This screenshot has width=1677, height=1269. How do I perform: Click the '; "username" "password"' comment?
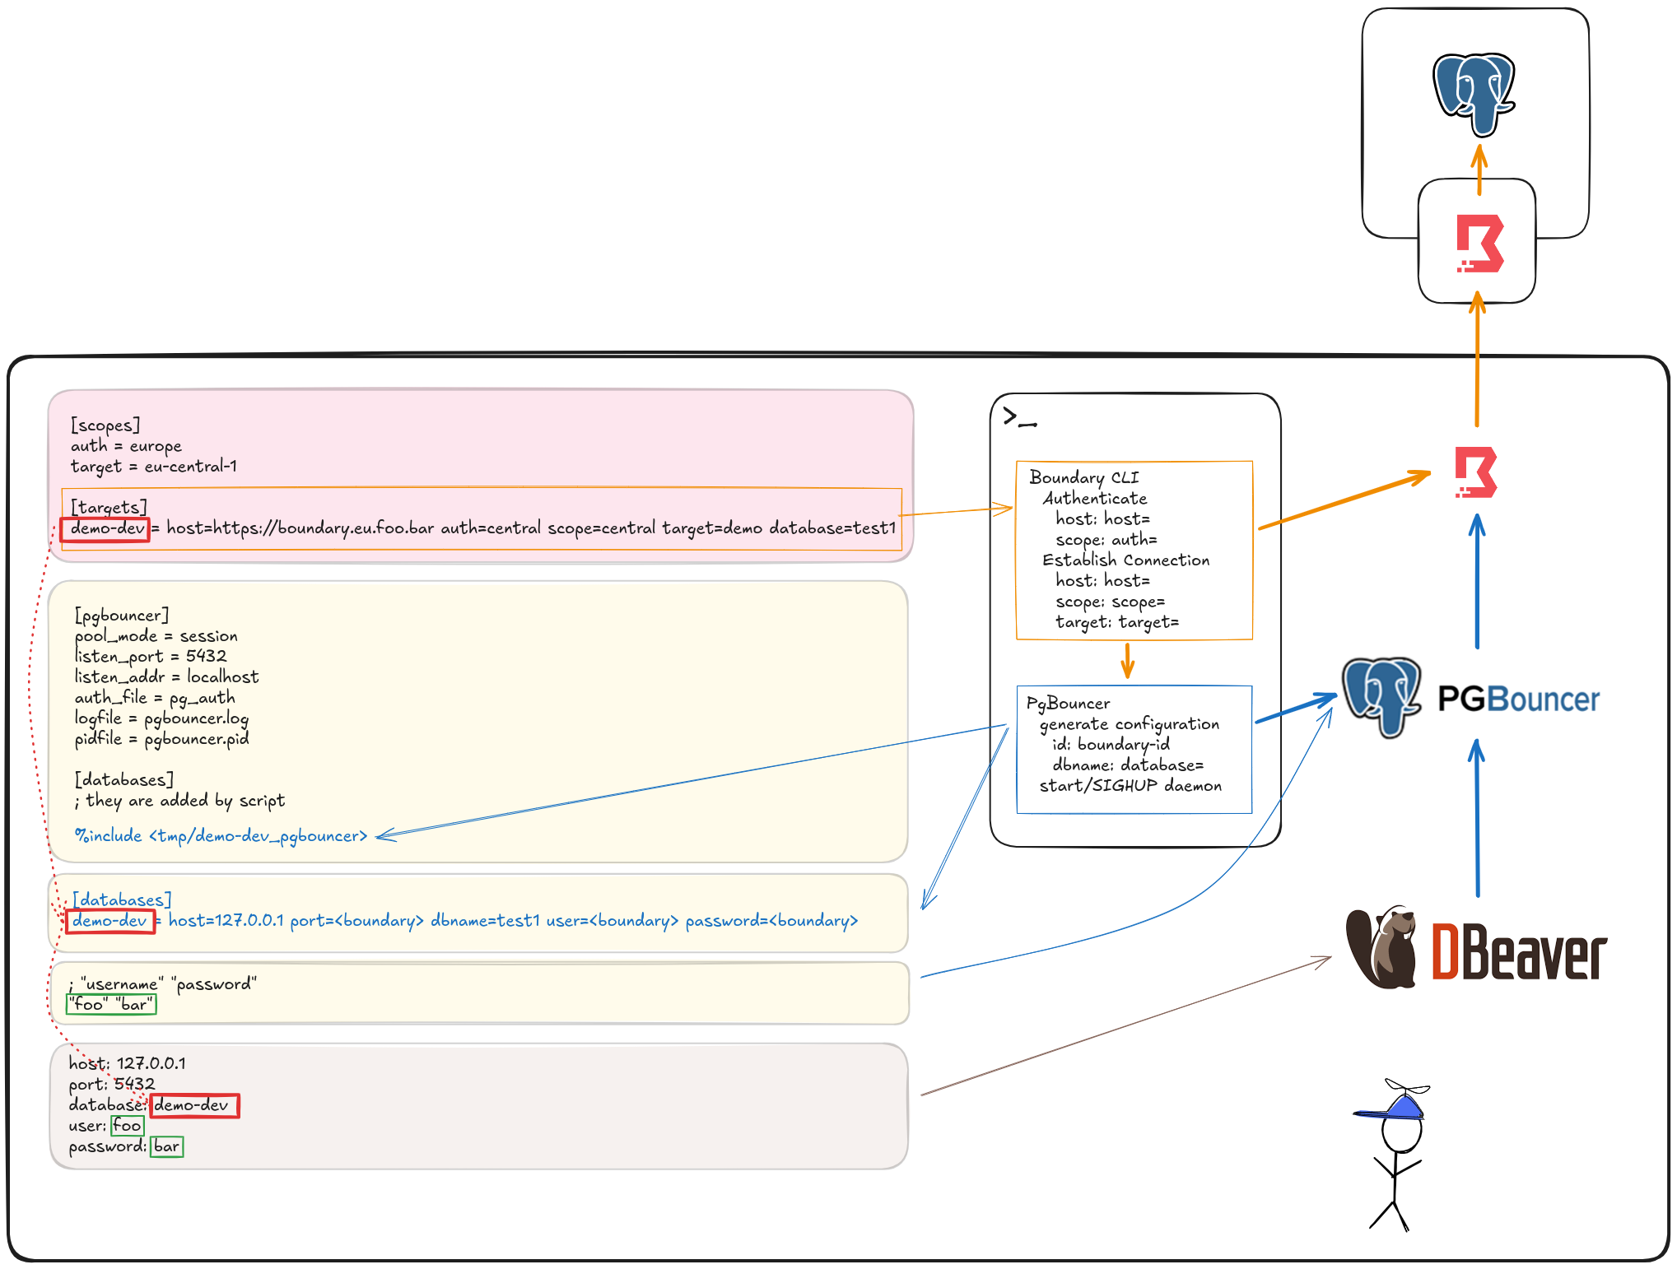(163, 984)
